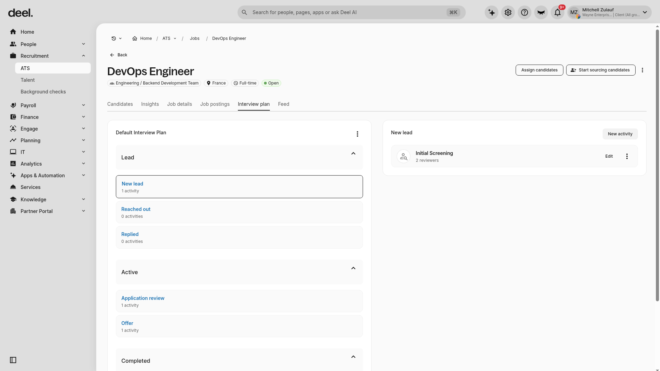
Task: Click the Finance sidebar icon
Action: pyautogui.click(x=13, y=117)
